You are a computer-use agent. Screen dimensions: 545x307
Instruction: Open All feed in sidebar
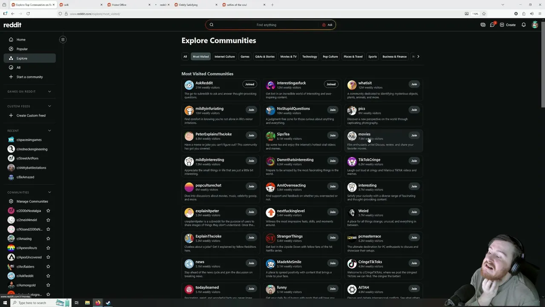pyautogui.click(x=29, y=67)
